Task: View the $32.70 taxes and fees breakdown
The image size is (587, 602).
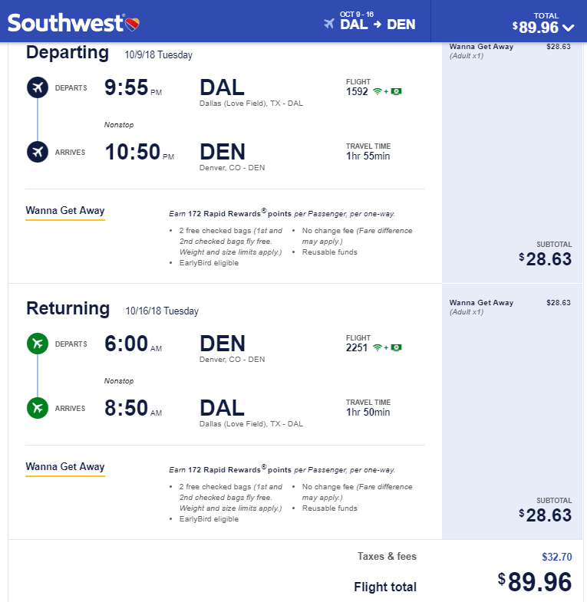Action: pyautogui.click(x=556, y=557)
